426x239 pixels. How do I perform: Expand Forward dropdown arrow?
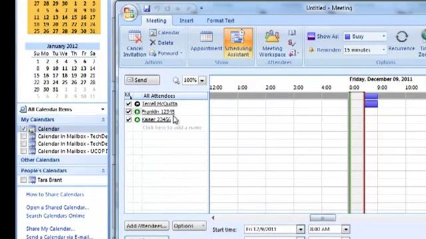pyautogui.click(x=182, y=53)
